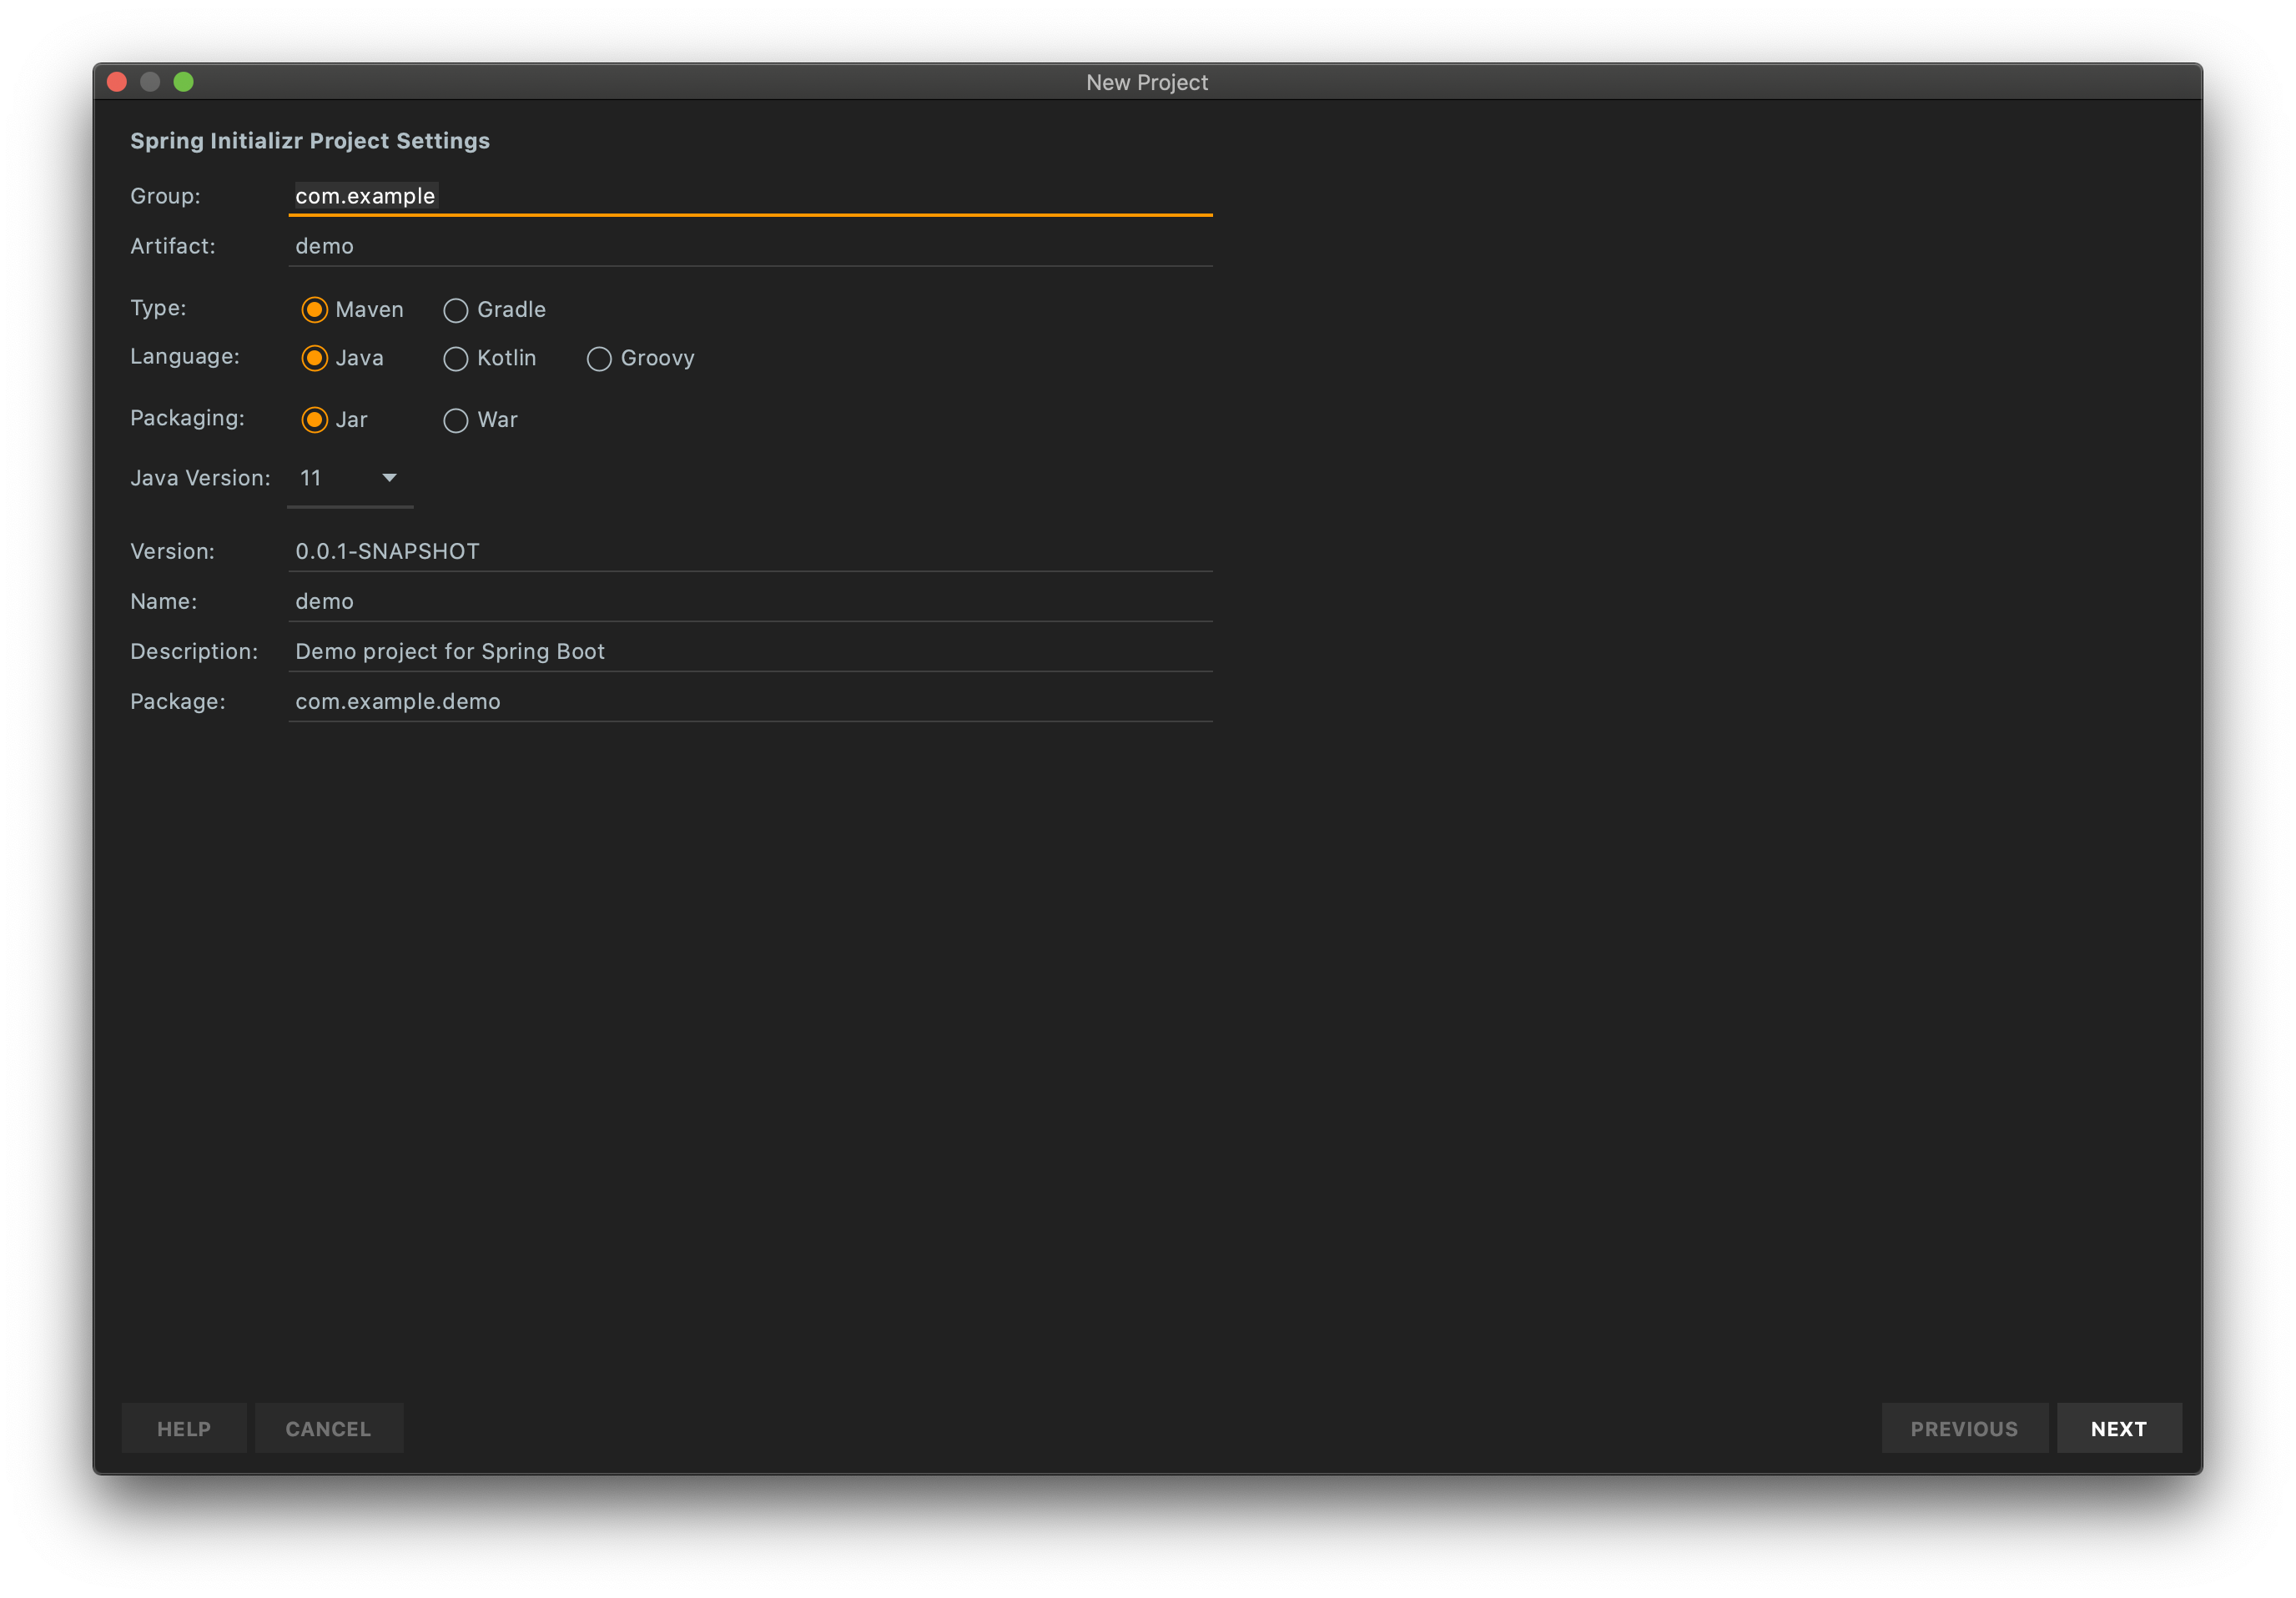Edit the Description text field
Screen dimensions: 2296x1598
click(x=750, y=651)
